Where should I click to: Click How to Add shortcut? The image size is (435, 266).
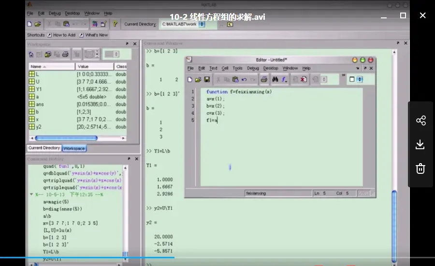point(61,35)
